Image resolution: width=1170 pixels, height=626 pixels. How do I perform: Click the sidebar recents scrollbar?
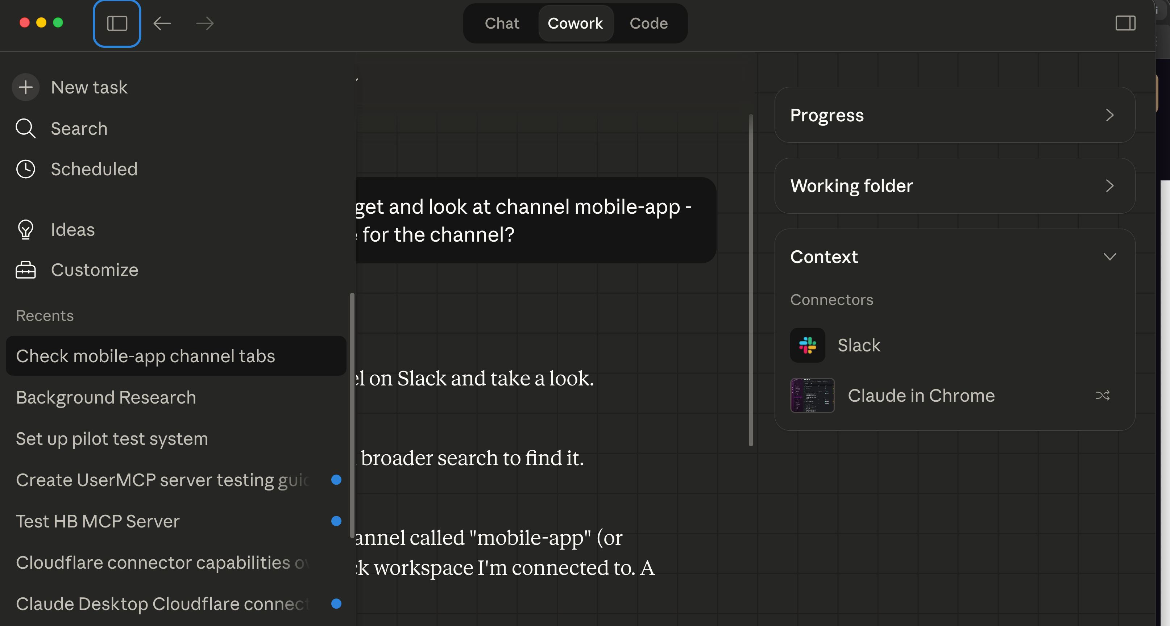tap(352, 415)
